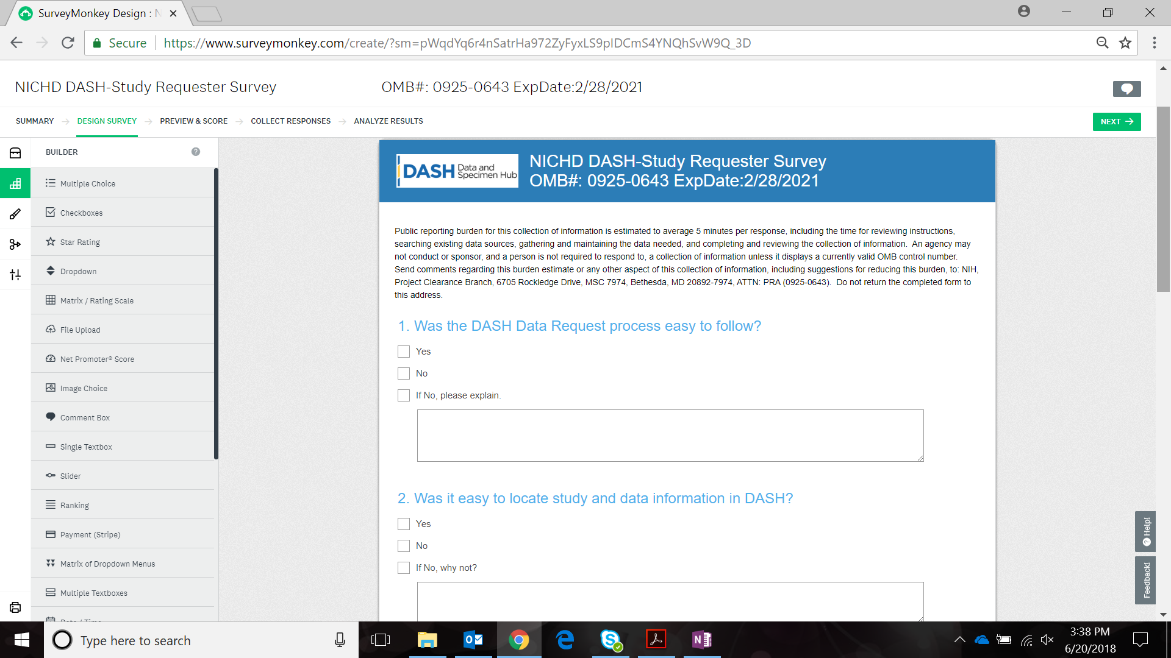The height and width of the screenshot is (658, 1171).
Task: Click the Feedback side button
Action: [x=1145, y=580]
